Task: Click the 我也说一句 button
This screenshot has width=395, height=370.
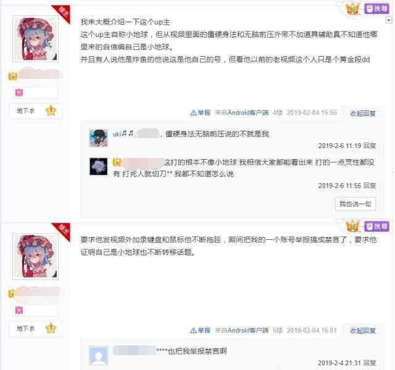Action: tap(355, 203)
